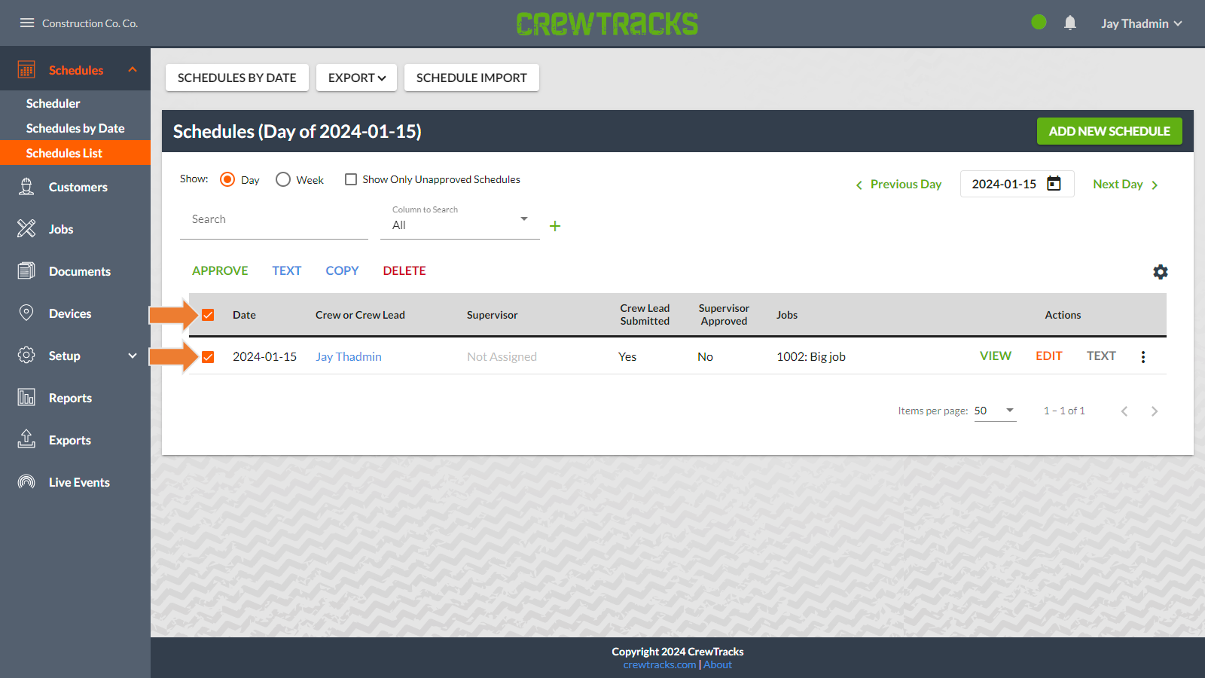Click ADD NEW SCHEDULE button
This screenshot has height=678, width=1205.
[1109, 131]
